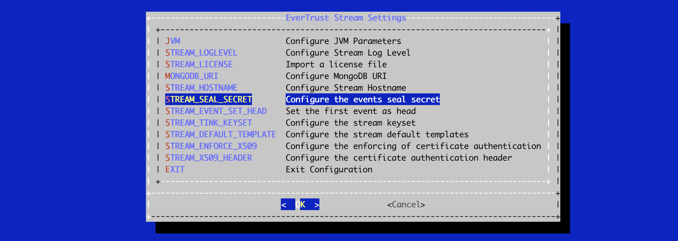
Task: Click the 'Import a license file' description
Action: [x=336, y=65]
